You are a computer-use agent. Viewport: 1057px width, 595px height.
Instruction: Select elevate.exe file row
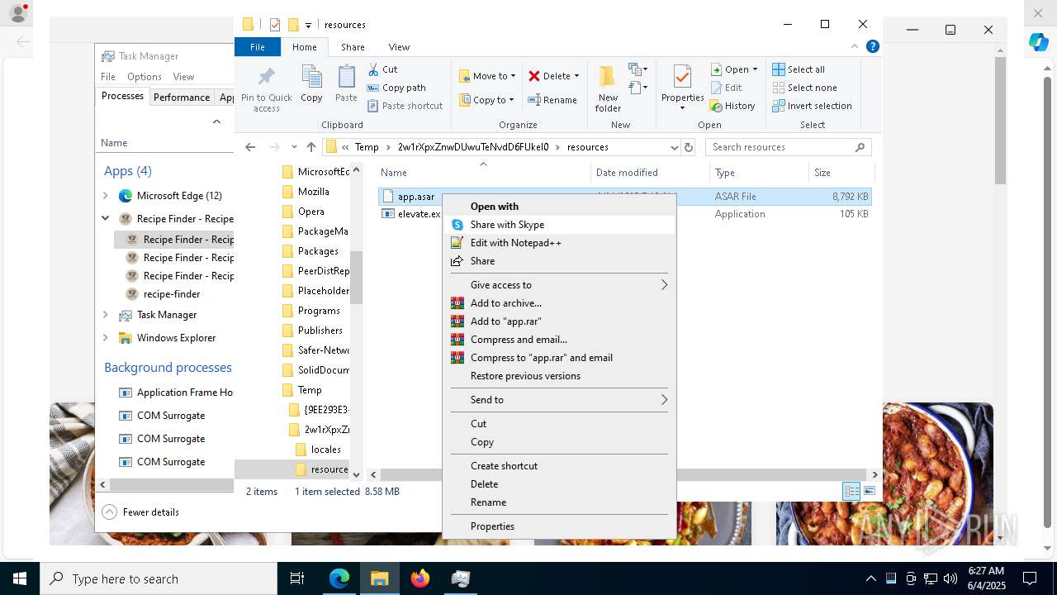click(x=625, y=214)
